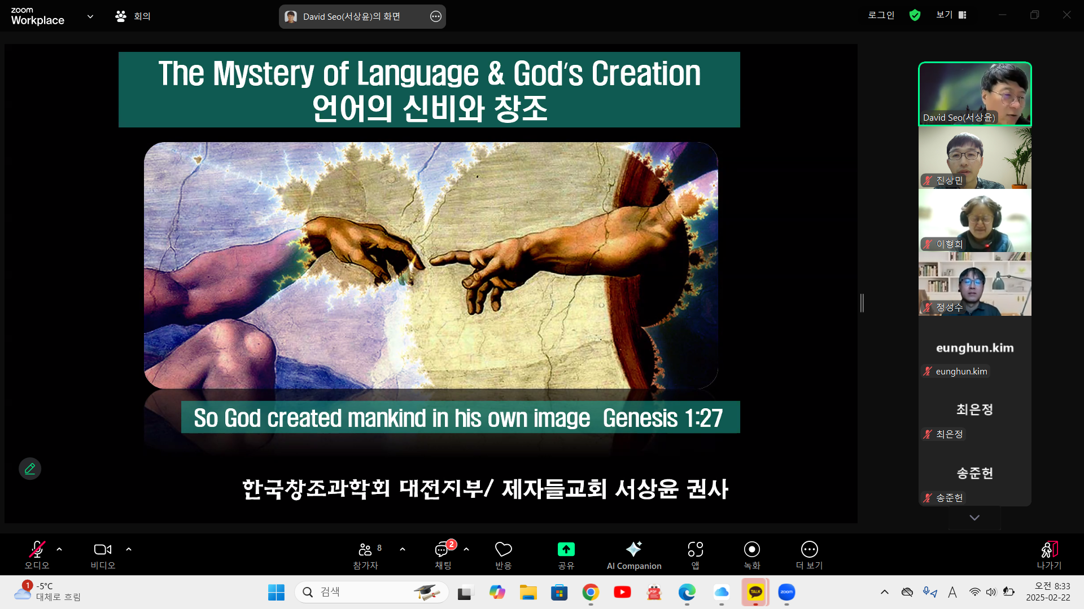The image size is (1084, 609).
Task: Open the annotation pencil icon on shared screen
Action: [x=30, y=469]
